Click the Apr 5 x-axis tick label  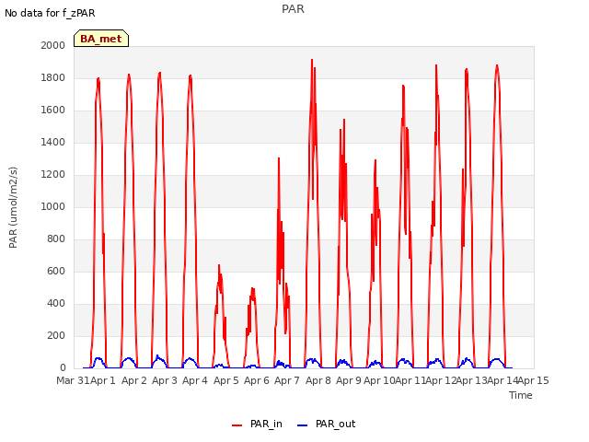point(226,380)
